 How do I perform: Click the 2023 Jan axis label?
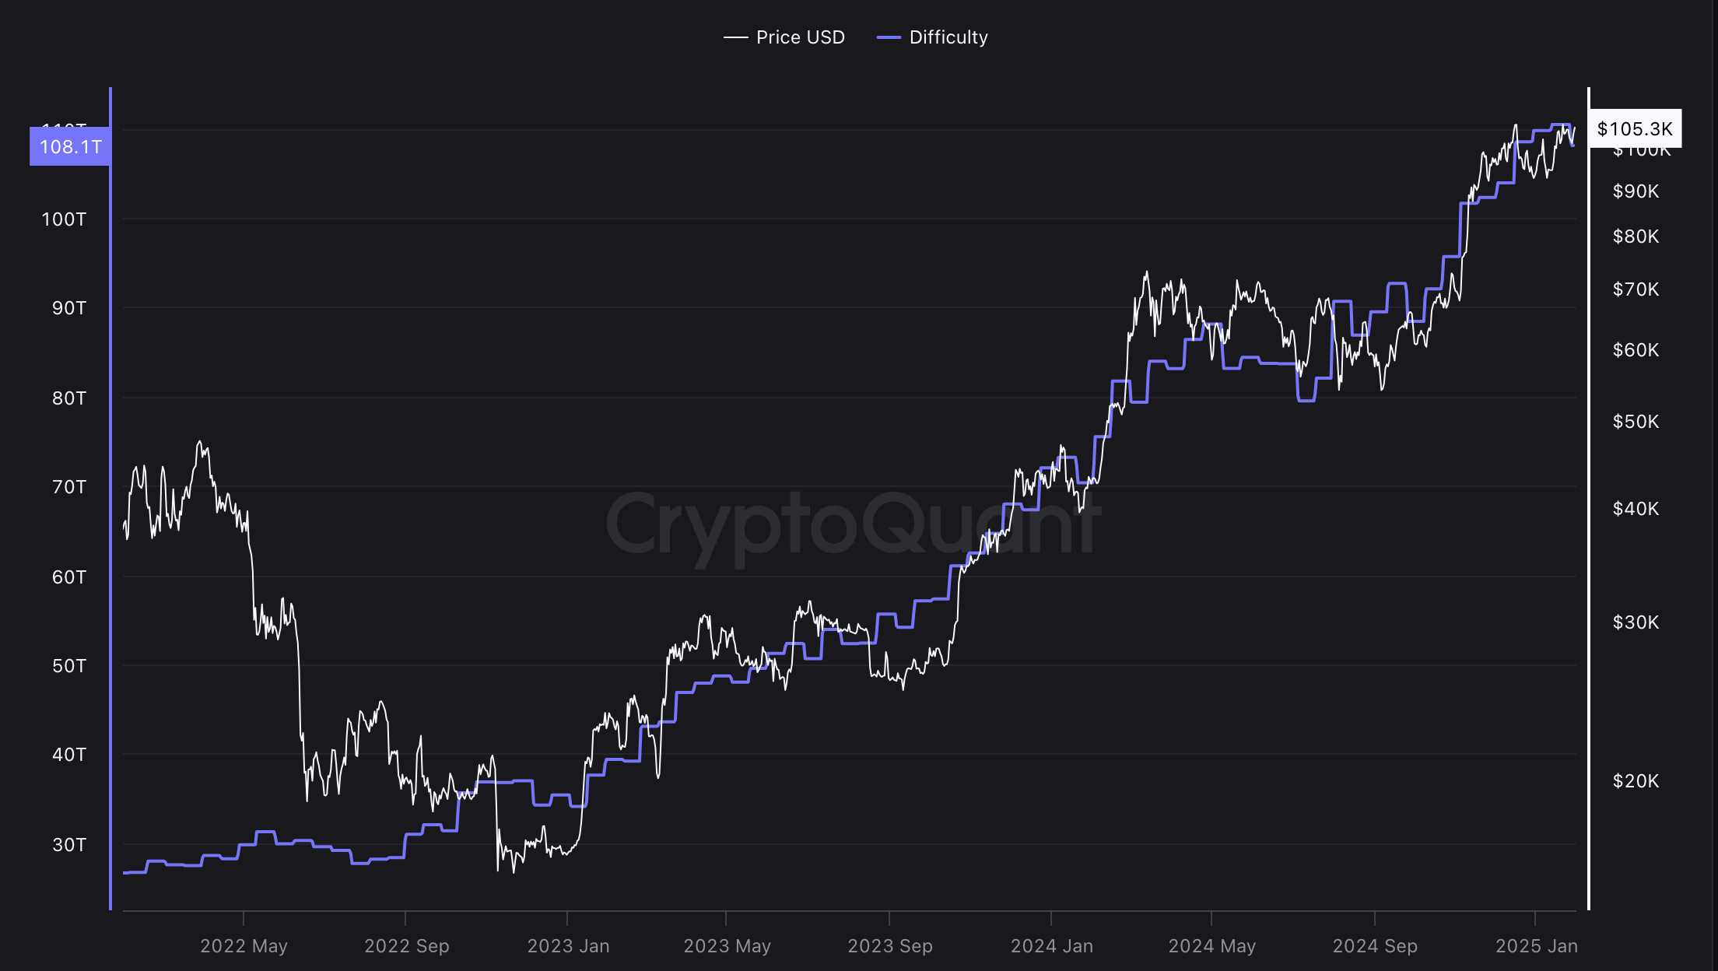pos(568,946)
